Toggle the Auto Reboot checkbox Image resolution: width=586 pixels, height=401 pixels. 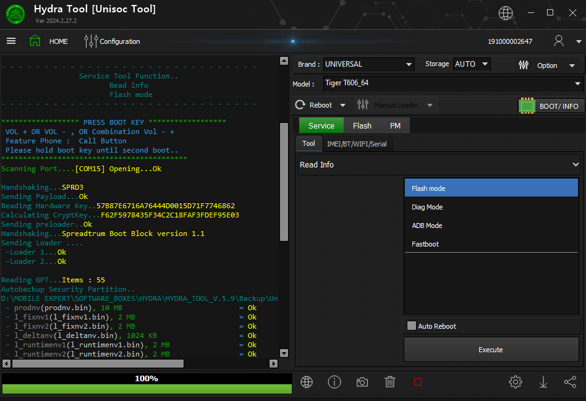(x=411, y=326)
